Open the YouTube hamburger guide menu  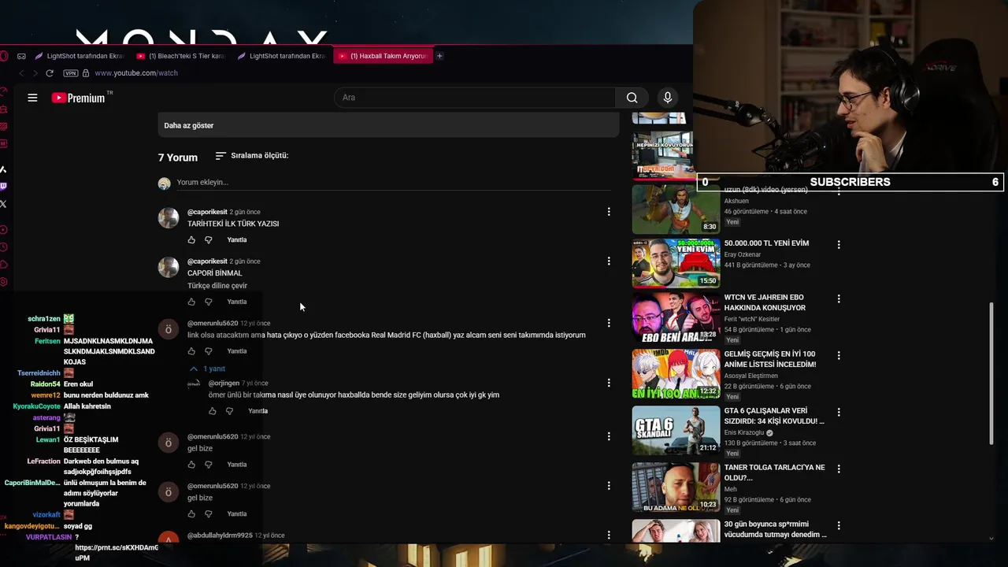(x=32, y=98)
